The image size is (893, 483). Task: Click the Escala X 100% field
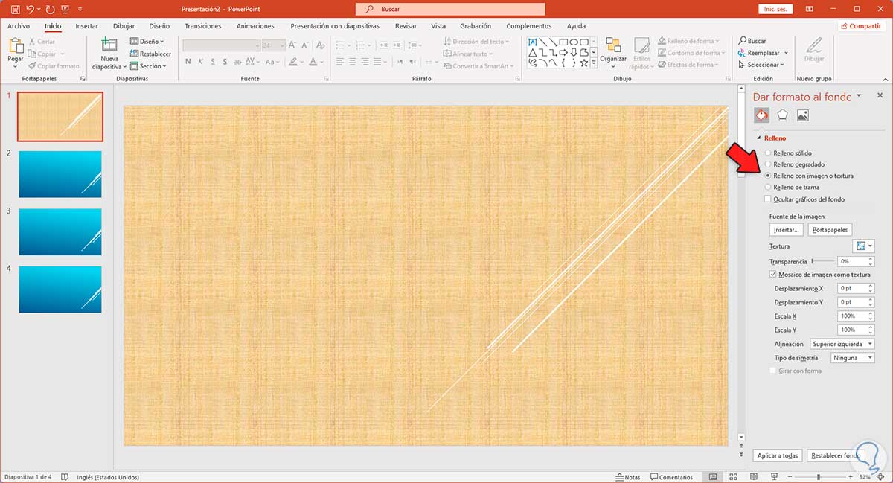click(855, 316)
